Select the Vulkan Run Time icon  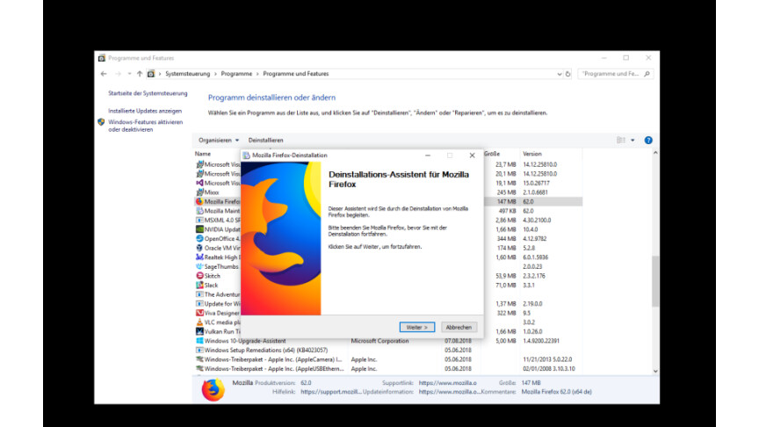point(199,331)
